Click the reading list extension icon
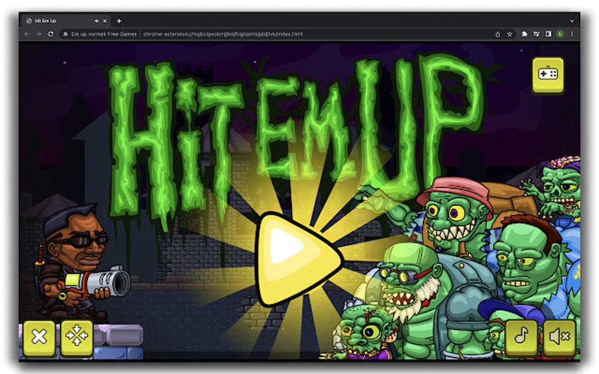This screenshot has height=374, width=599. tap(536, 34)
